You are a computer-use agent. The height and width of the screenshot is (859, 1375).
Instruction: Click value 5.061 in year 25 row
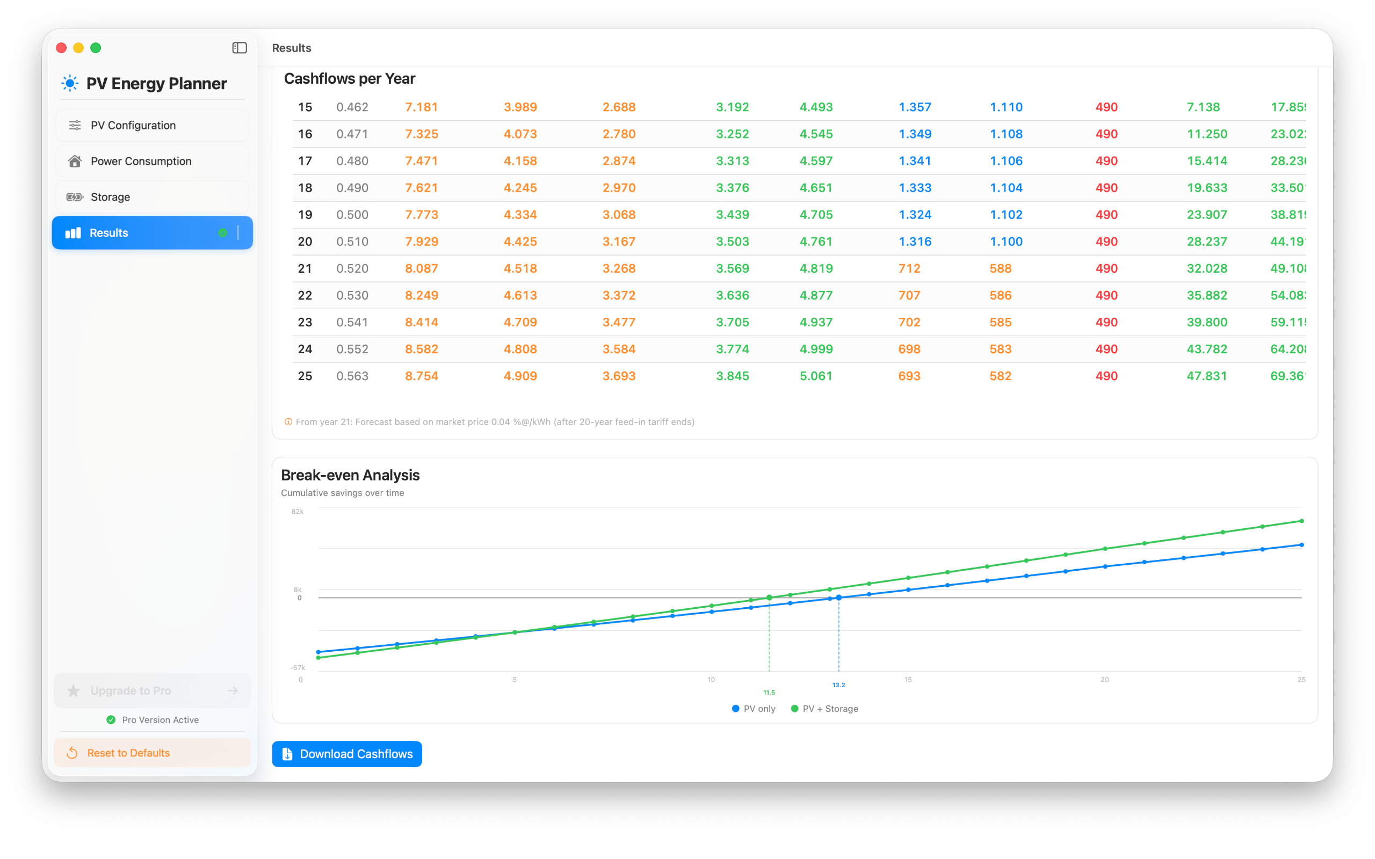point(816,376)
